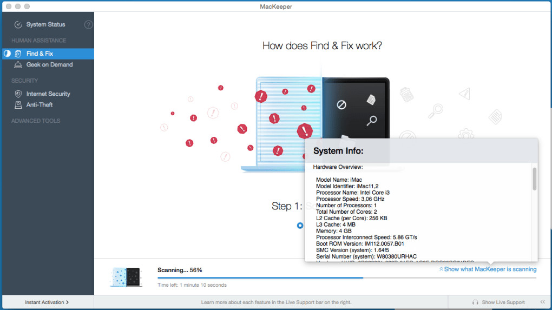The image size is (552, 310).
Task: Select the blue Step 1 radio dot
Action: 300,225
